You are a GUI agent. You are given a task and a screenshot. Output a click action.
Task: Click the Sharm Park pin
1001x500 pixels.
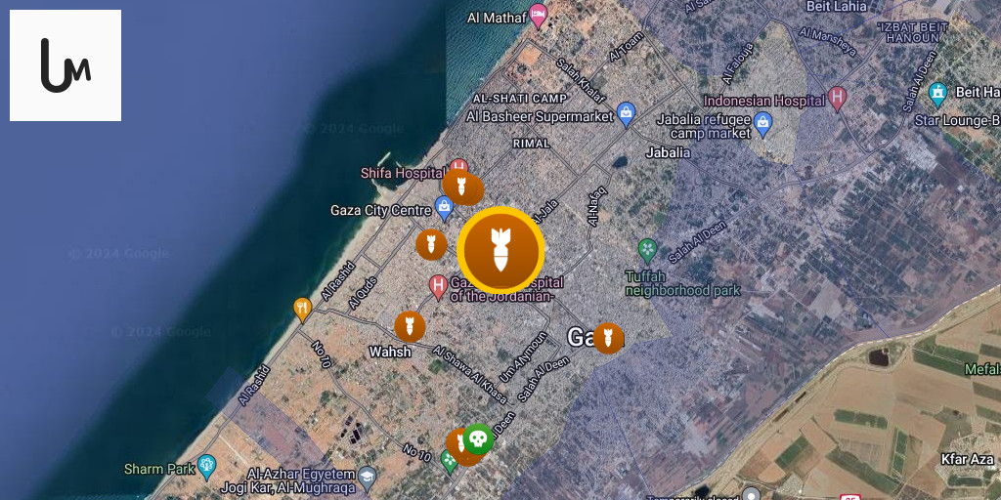pos(206,467)
